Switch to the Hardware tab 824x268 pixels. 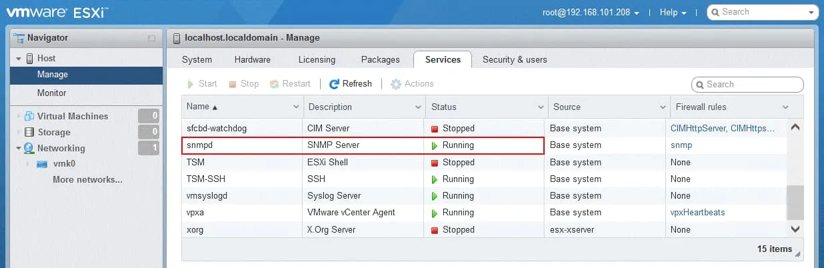pyautogui.click(x=253, y=59)
